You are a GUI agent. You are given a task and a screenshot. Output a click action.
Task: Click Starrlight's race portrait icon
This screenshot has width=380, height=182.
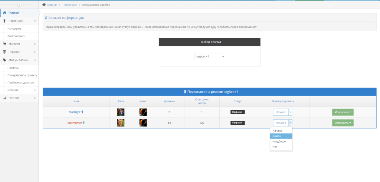[121, 112]
